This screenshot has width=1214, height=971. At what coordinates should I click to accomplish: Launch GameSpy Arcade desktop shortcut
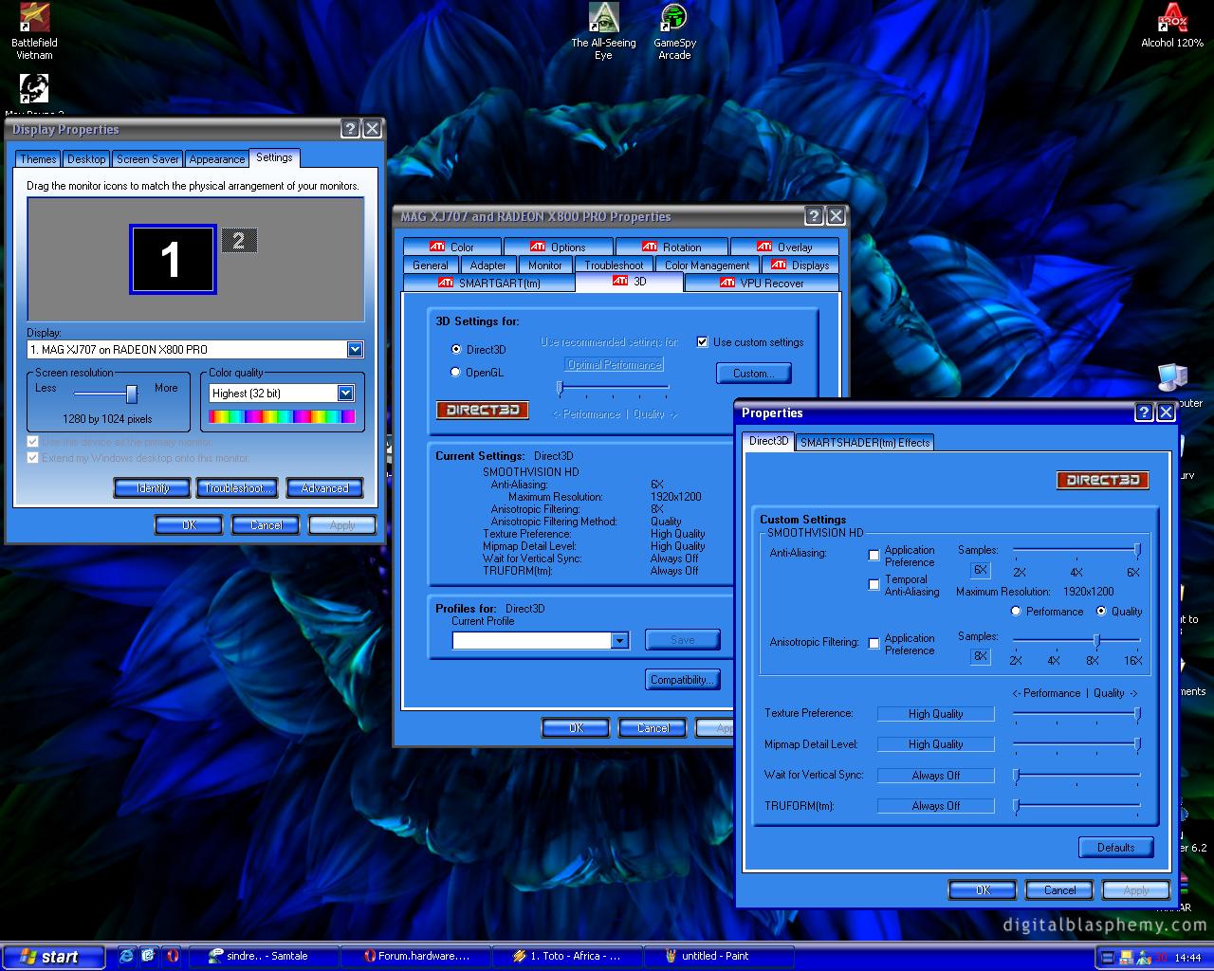click(674, 32)
